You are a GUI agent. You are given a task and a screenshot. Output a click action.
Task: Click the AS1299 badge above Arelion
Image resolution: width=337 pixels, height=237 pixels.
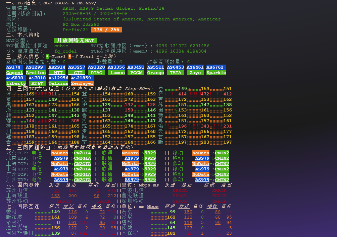tap(35, 67)
